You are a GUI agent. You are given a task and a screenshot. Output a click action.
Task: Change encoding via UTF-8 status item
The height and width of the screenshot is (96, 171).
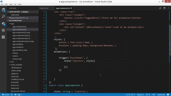pyautogui.click(x=148, y=95)
